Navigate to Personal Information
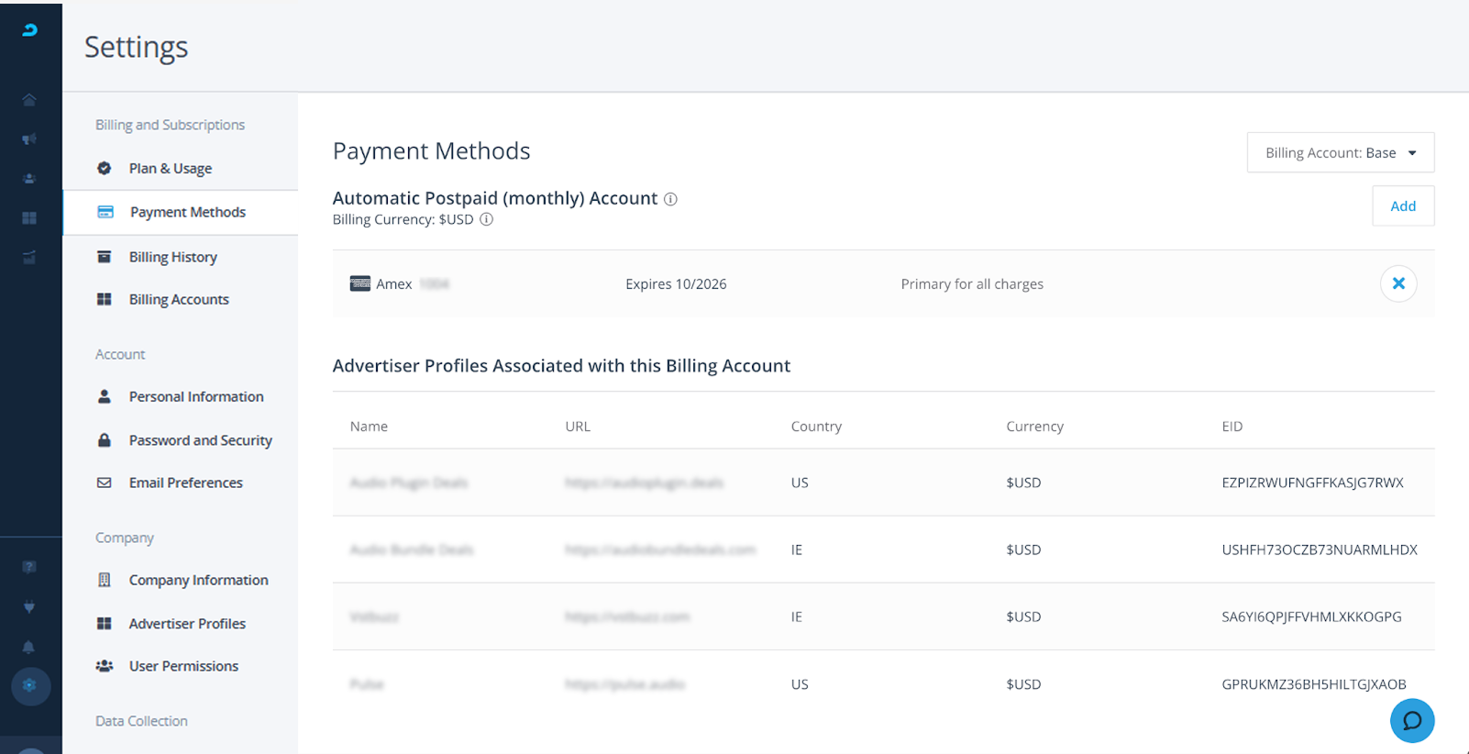1469x754 pixels. 195,397
